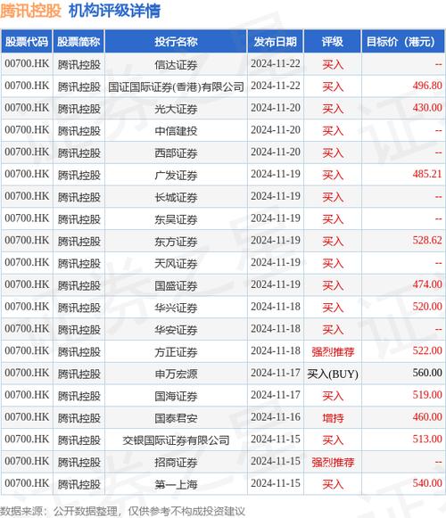The height and width of the screenshot is (518, 446).
Task: Click the 数据来源 footer note
Action: 123,511
